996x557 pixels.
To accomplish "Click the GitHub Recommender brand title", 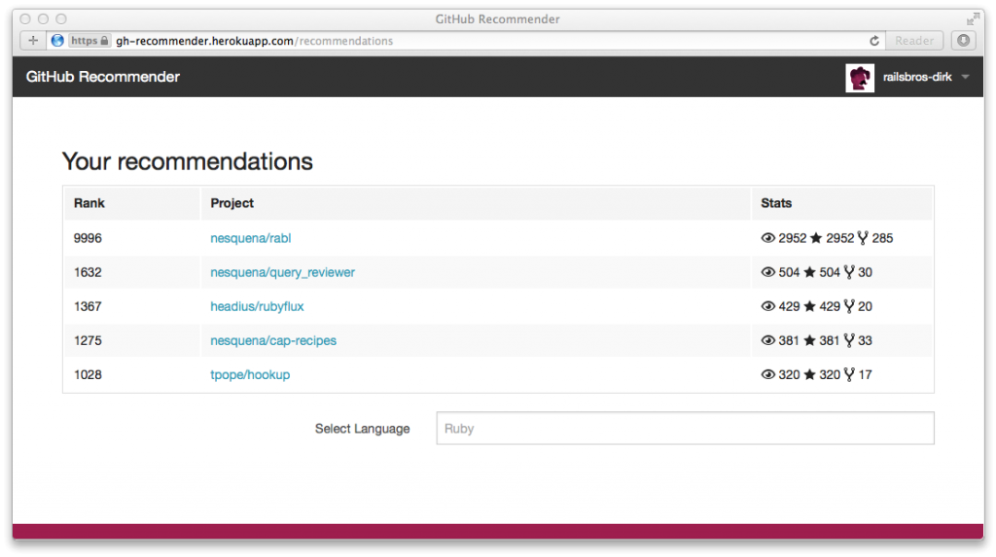I will click(x=103, y=78).
